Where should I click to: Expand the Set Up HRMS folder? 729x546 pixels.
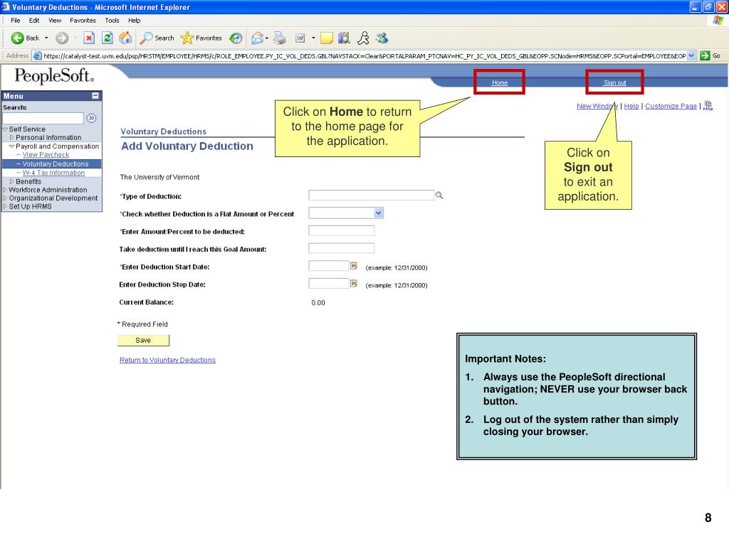coord(5,207)
